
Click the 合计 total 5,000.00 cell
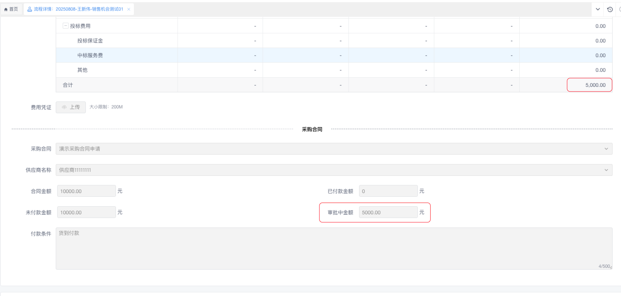(589, 85)
